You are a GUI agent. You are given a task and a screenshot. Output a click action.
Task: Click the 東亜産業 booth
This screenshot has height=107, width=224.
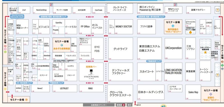tap(191, 72)
